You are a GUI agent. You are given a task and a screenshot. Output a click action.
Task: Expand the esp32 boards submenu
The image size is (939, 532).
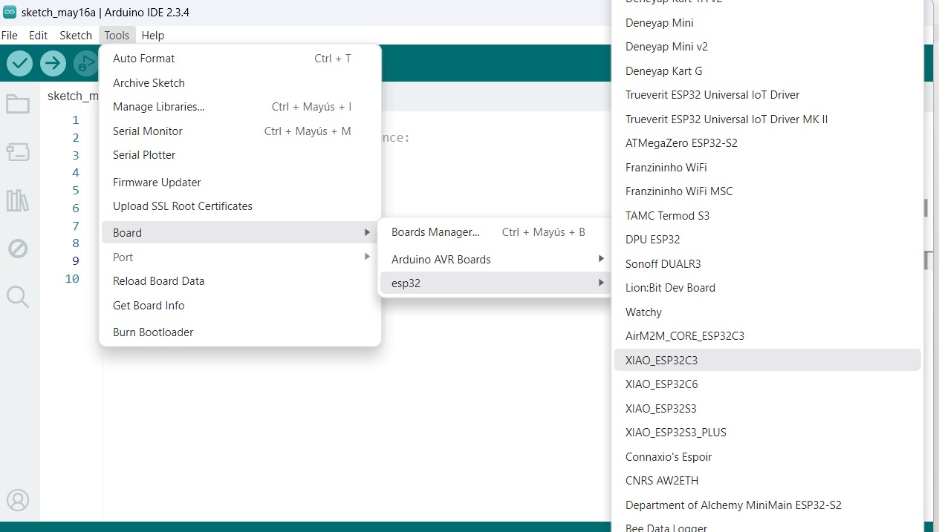pyautogui.click(x=495, y=283)
